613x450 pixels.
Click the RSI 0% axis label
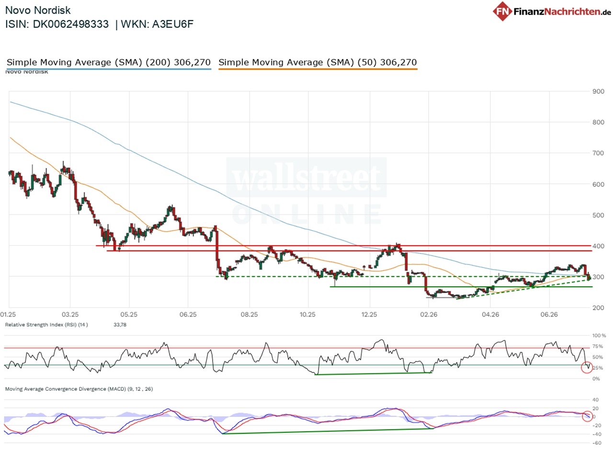pos(597,379)
